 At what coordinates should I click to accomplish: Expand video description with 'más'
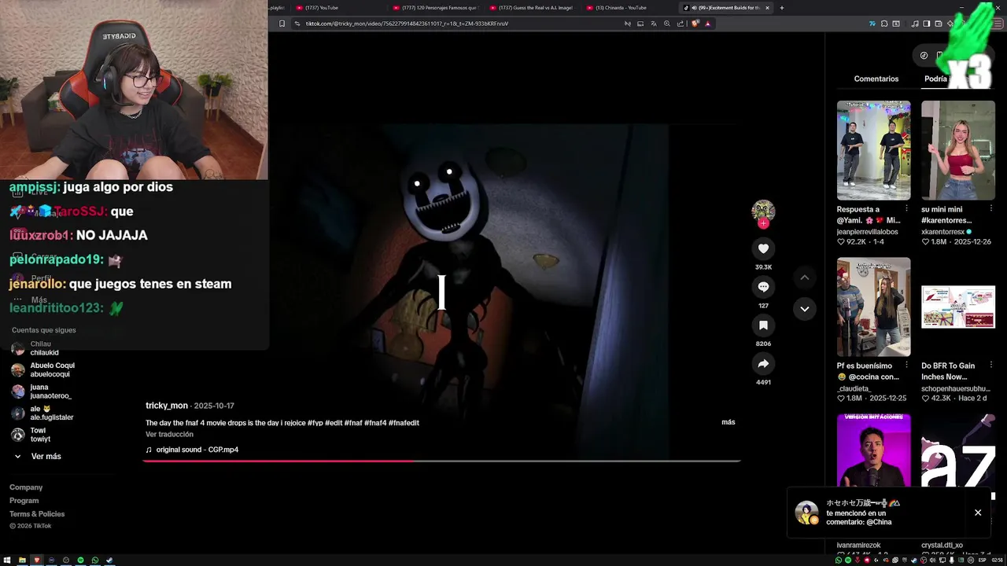click(x=729, y=422)
